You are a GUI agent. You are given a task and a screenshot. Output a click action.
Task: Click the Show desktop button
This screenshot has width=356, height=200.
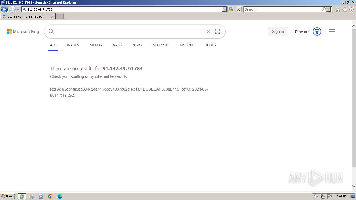353,196
